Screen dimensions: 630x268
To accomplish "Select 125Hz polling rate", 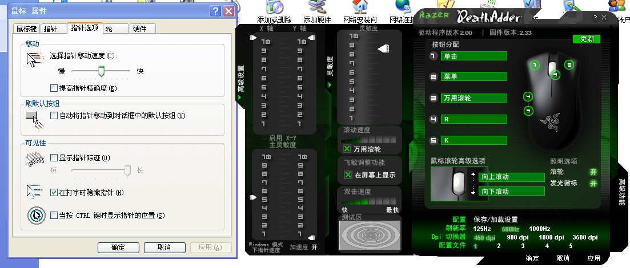I will pyautogui.click(x=481, y=229).
